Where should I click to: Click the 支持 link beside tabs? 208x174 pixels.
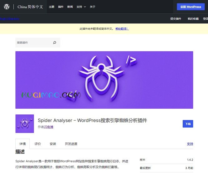[x=190, y=144]
